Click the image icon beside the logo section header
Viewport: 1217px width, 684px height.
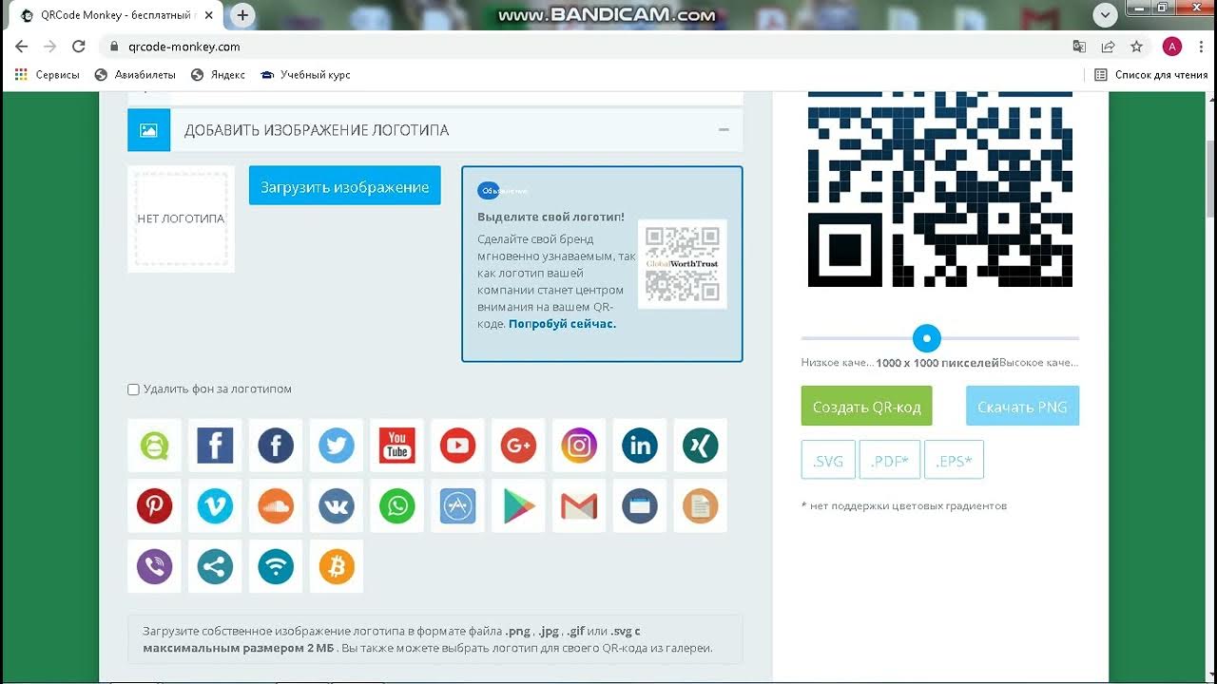pos(148,130)
